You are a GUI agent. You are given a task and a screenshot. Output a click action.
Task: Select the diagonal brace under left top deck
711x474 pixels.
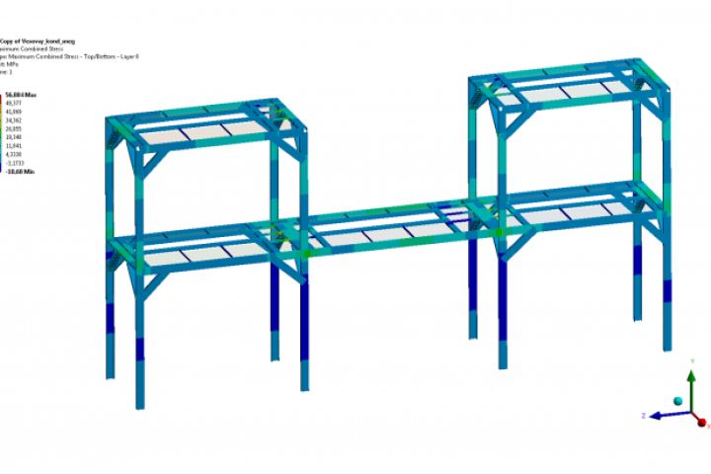click(154, 165)
